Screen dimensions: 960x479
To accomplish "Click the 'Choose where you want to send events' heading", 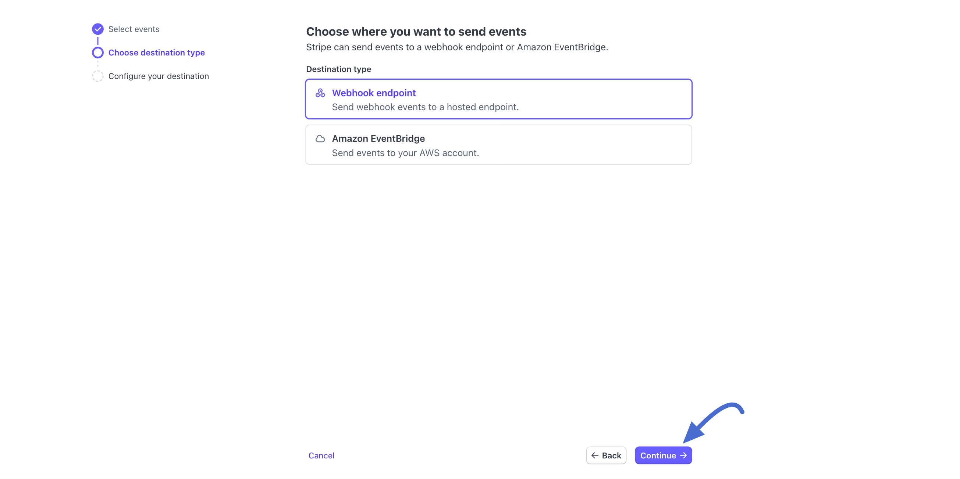I will (x=416, y=32).
